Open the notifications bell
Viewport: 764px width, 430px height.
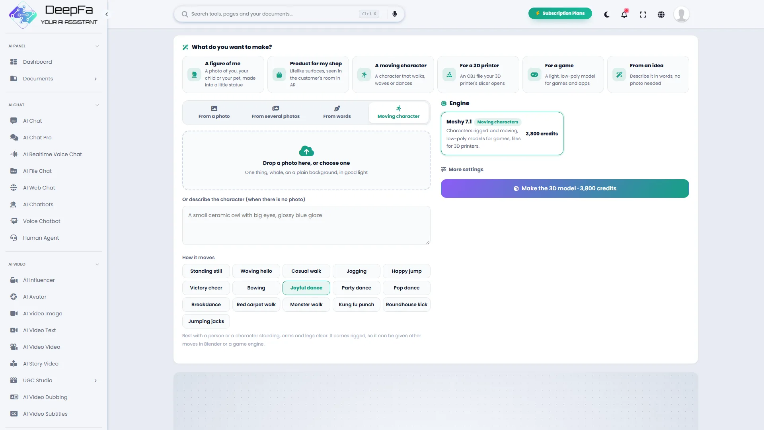(x=624, y=14)
